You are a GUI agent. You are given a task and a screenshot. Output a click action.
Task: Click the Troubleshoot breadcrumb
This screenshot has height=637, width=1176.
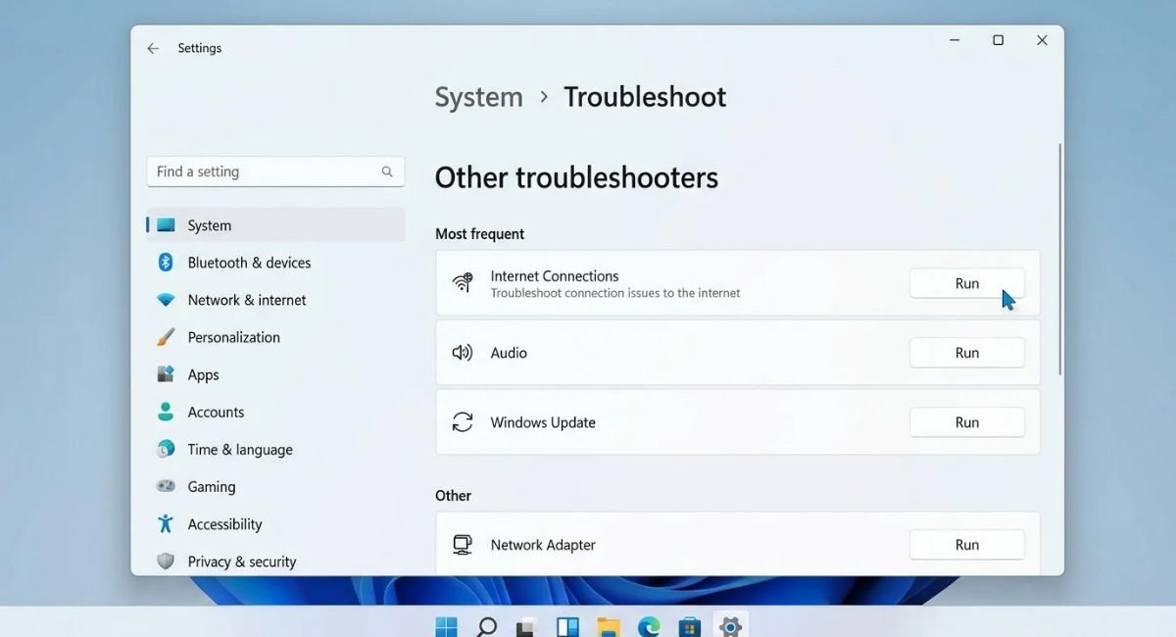click(x=645, y=97)
